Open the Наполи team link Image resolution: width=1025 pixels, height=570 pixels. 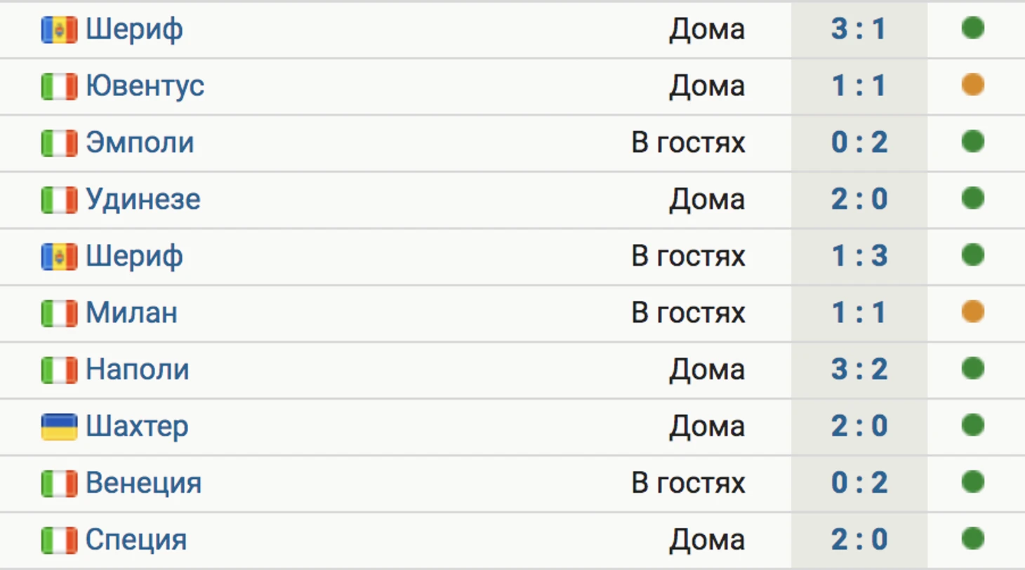pos(138,369)
